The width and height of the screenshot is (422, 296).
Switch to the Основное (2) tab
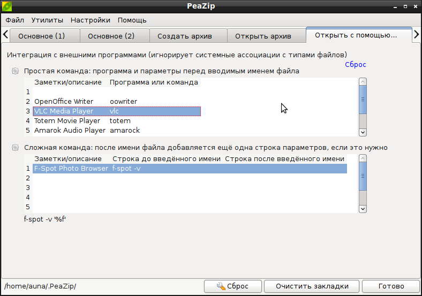click(115, 36)
